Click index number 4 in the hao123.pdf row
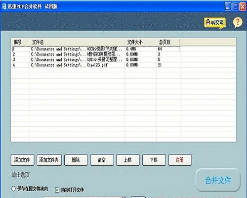Screen dimensions: 247x198 click(x=14, y=65)
